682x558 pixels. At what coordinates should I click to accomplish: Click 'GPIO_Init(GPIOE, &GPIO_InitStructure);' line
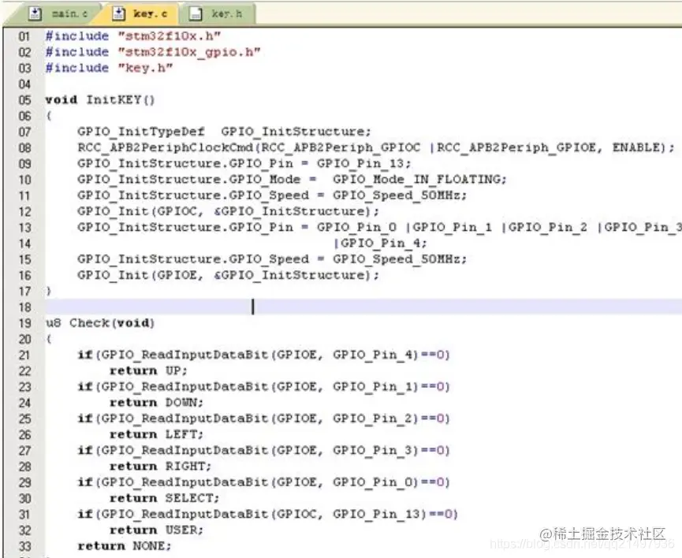pos(229,275)
